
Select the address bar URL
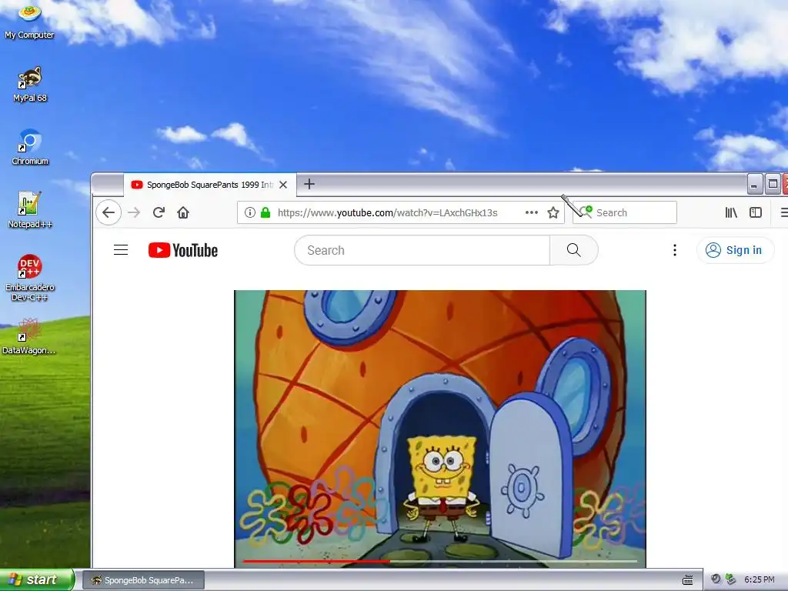[388, 212]
